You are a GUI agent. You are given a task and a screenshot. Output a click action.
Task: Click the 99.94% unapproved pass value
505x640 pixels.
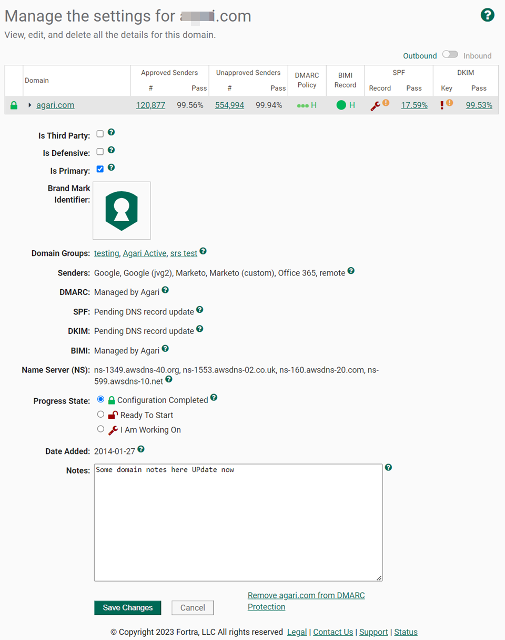click(269, 105)
